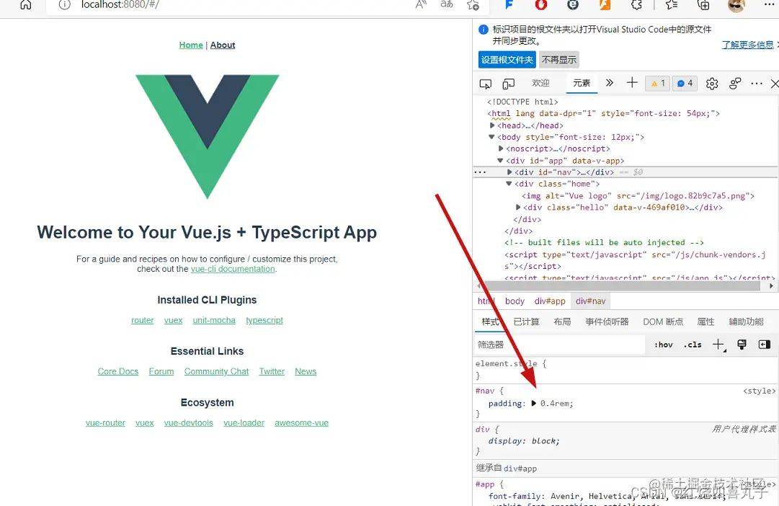The width and height of the screenshot is (779, 506).
Task: Open DevTools settings gear
Action: point(712,84)
